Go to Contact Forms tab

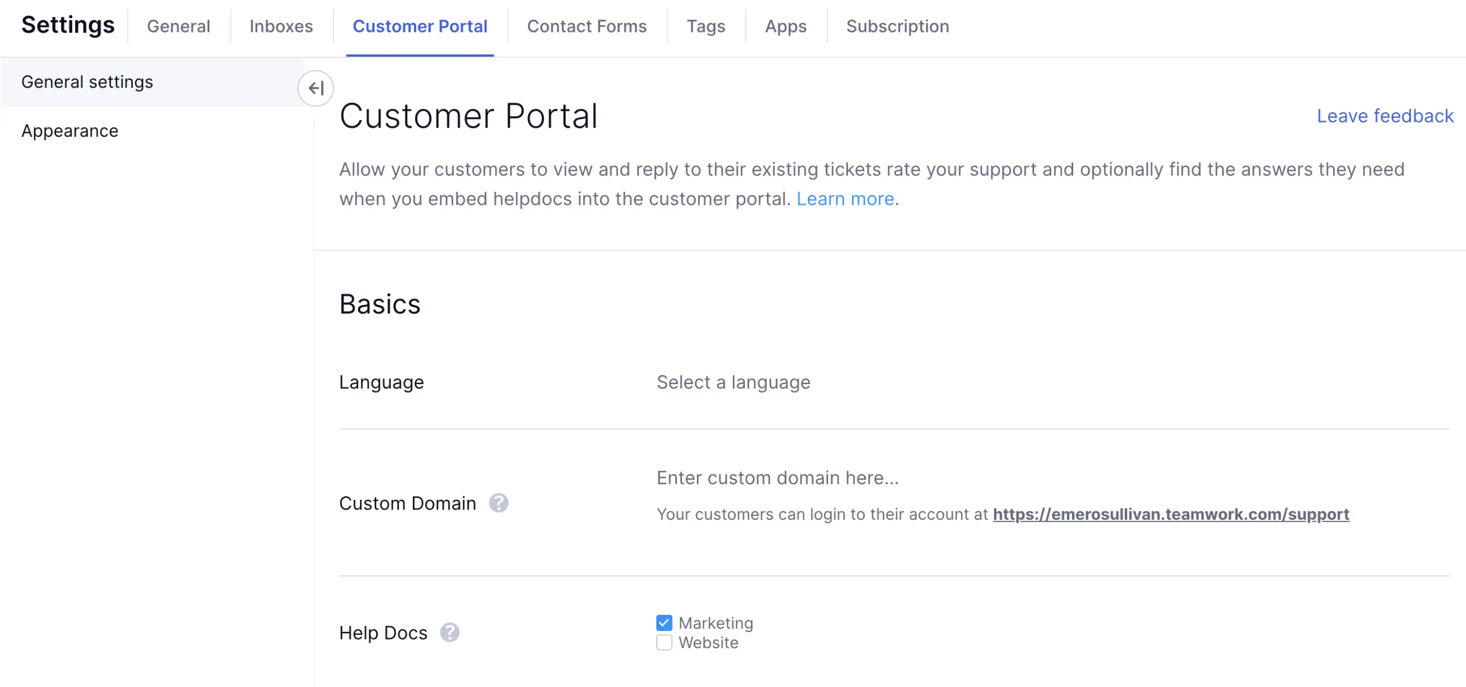(586, 26)
